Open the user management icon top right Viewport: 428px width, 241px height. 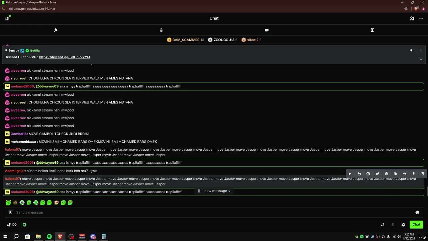(412, 18)
